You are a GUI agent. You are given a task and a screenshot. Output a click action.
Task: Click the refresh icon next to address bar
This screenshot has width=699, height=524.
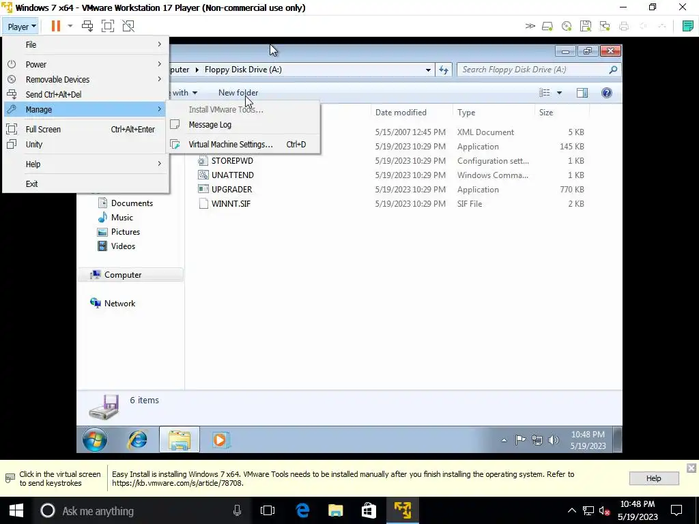444,70
